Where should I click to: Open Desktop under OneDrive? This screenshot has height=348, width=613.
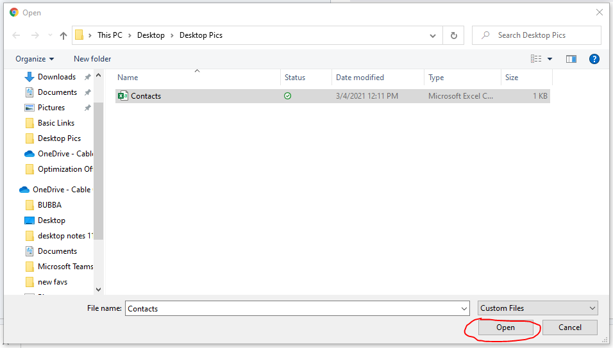pos(51,220)
